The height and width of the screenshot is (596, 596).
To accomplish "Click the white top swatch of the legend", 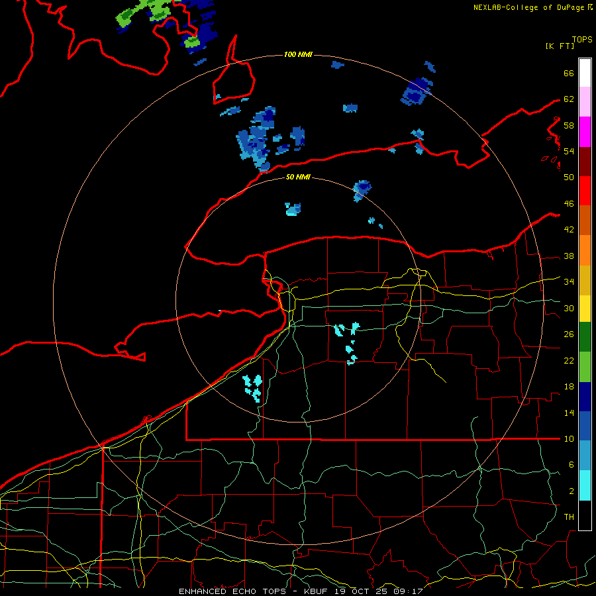I will 585,73.
